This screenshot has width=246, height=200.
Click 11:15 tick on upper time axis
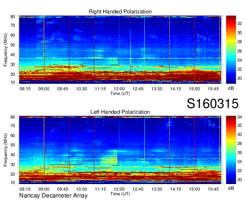100,89
